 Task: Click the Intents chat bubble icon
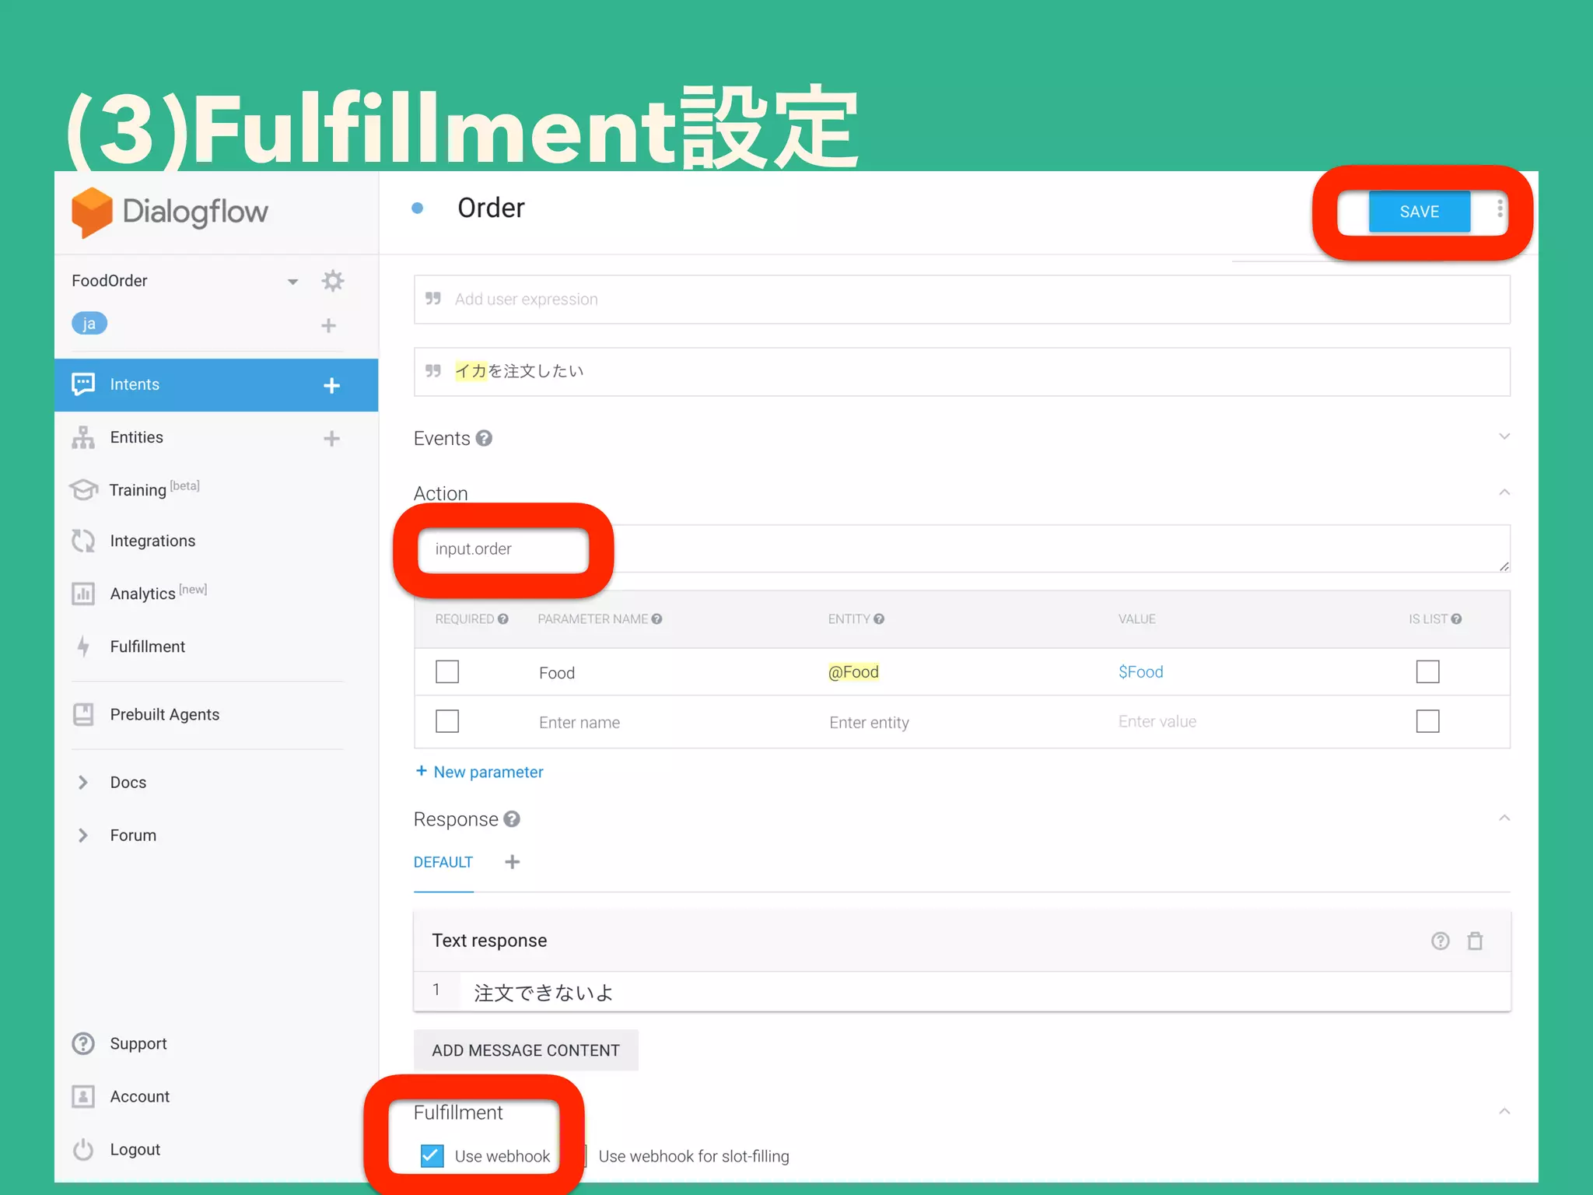click(83, 384)
